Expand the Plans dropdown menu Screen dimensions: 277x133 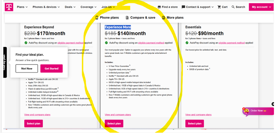[22, 7]
